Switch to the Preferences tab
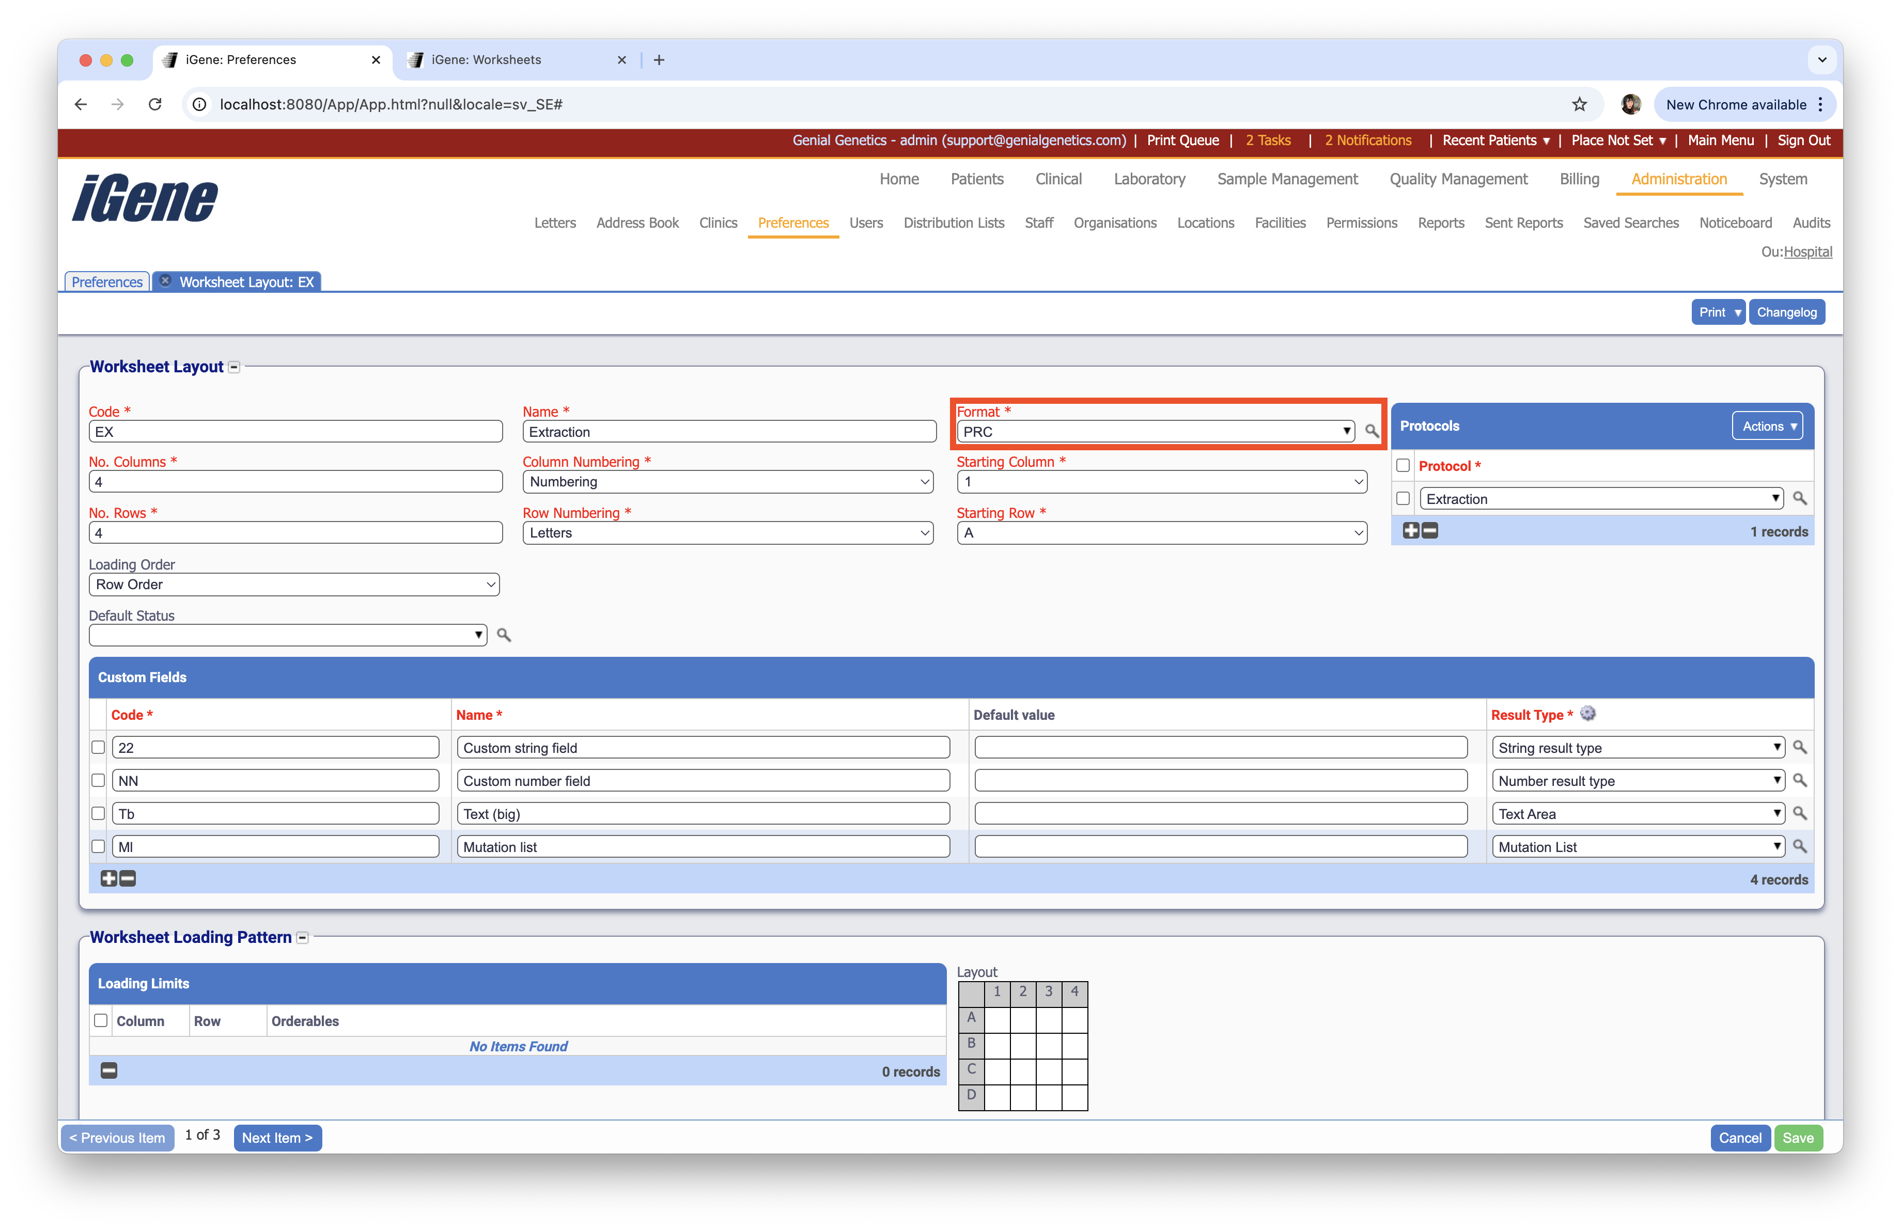Image resolution: width=1901 pixels, height=1230 pixels. (x=106, y=281)
